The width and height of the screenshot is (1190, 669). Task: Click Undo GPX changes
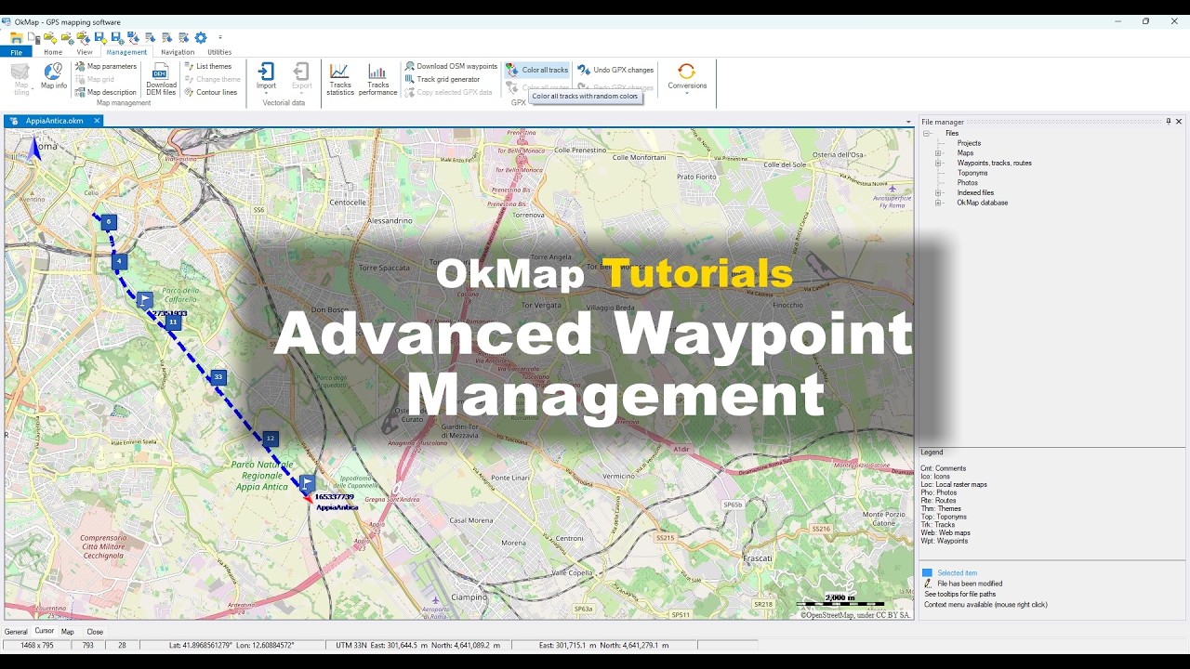tap(615, 70)
